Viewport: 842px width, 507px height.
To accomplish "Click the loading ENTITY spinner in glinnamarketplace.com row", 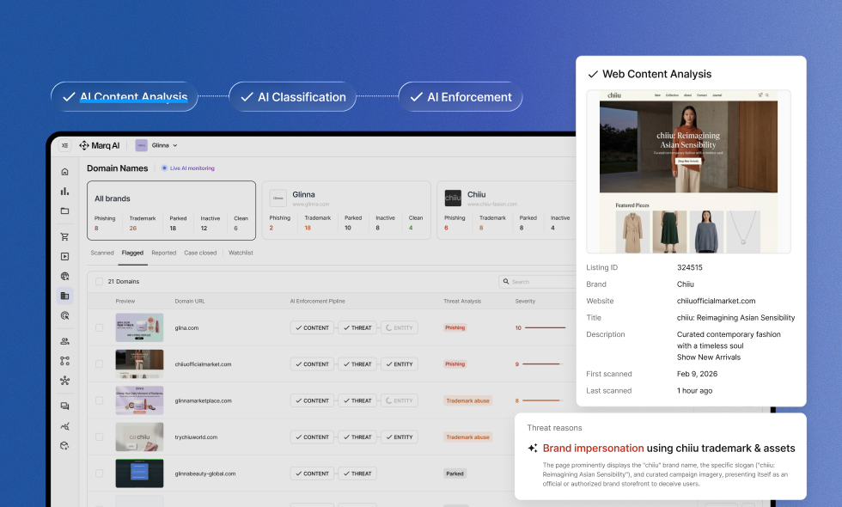I will click(388, 400).
